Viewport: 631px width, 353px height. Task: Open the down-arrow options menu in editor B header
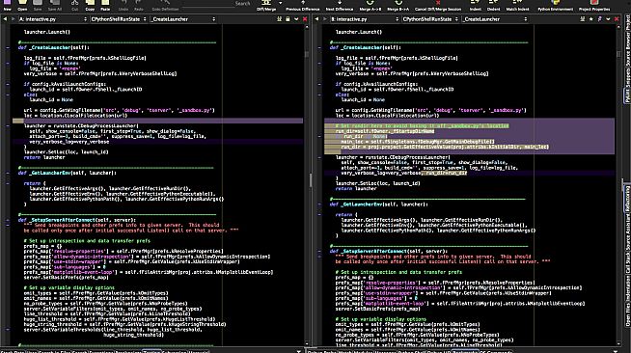[608, 19]
